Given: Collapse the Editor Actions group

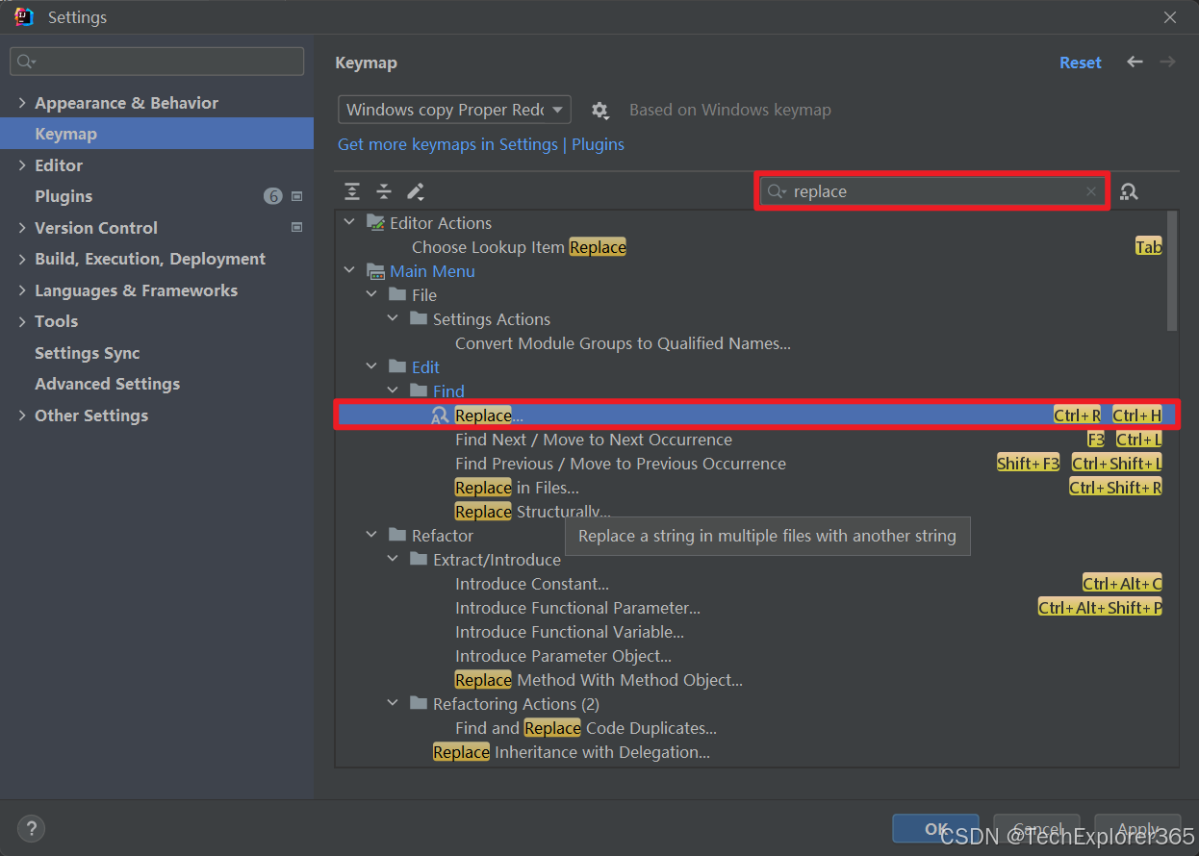Looking at the screenshot, I should pos(349,222).
